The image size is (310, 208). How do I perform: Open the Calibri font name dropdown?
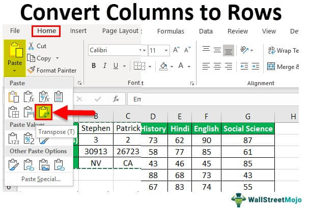tap(142, 50)
